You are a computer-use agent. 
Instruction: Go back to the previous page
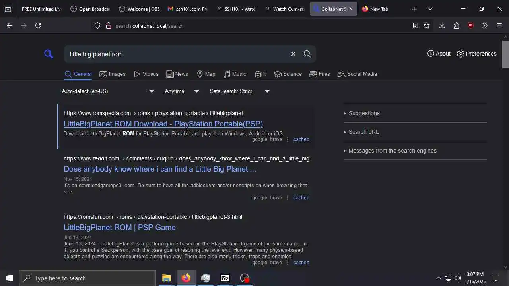[x=10, y=25]
